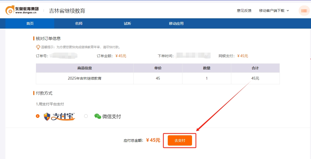Switch to the 名师 tab
Screen dimensions: 311x159
pos(78,23)
